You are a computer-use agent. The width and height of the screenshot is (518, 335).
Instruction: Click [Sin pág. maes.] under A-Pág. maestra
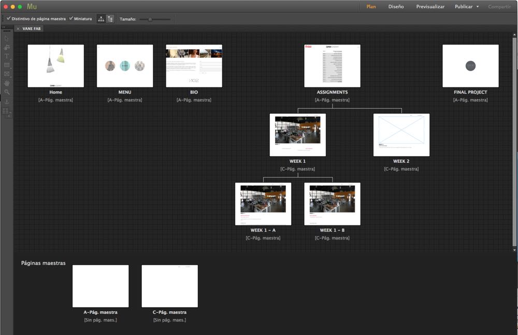(100, 320)
